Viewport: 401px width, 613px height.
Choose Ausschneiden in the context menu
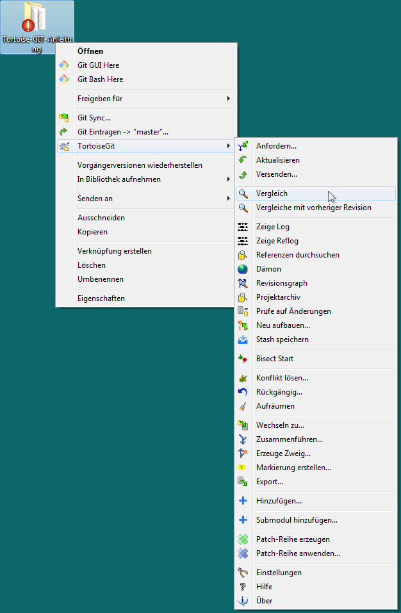(x=146, y=218)
